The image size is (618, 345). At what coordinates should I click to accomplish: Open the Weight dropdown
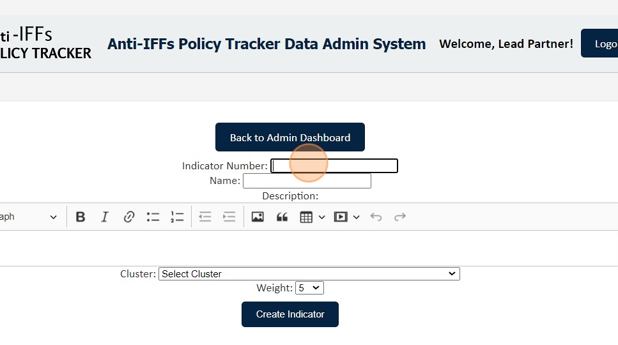pos(309,288)
